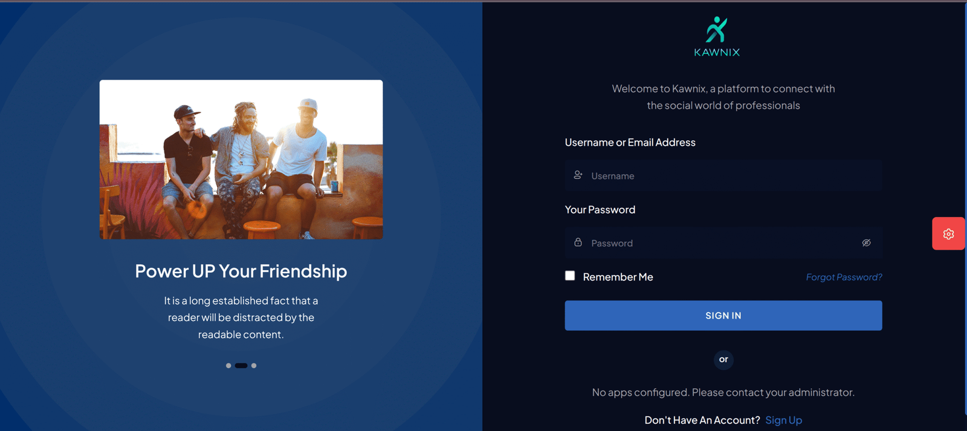Viewport: 967px width, 431px height.
Task: Select the active middle carousel indicator
Action: coord(241,366)
